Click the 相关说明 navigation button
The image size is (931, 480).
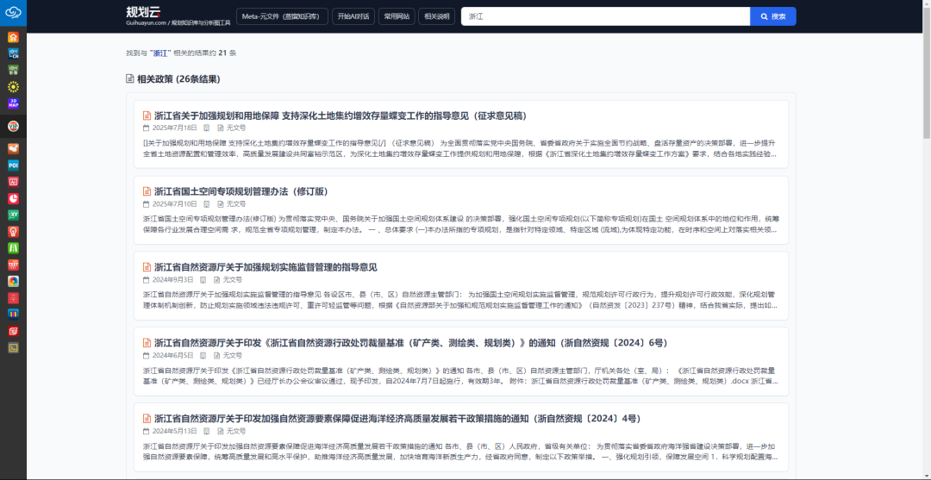437,16
